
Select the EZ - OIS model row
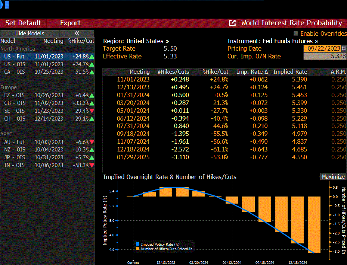(47, 95)
